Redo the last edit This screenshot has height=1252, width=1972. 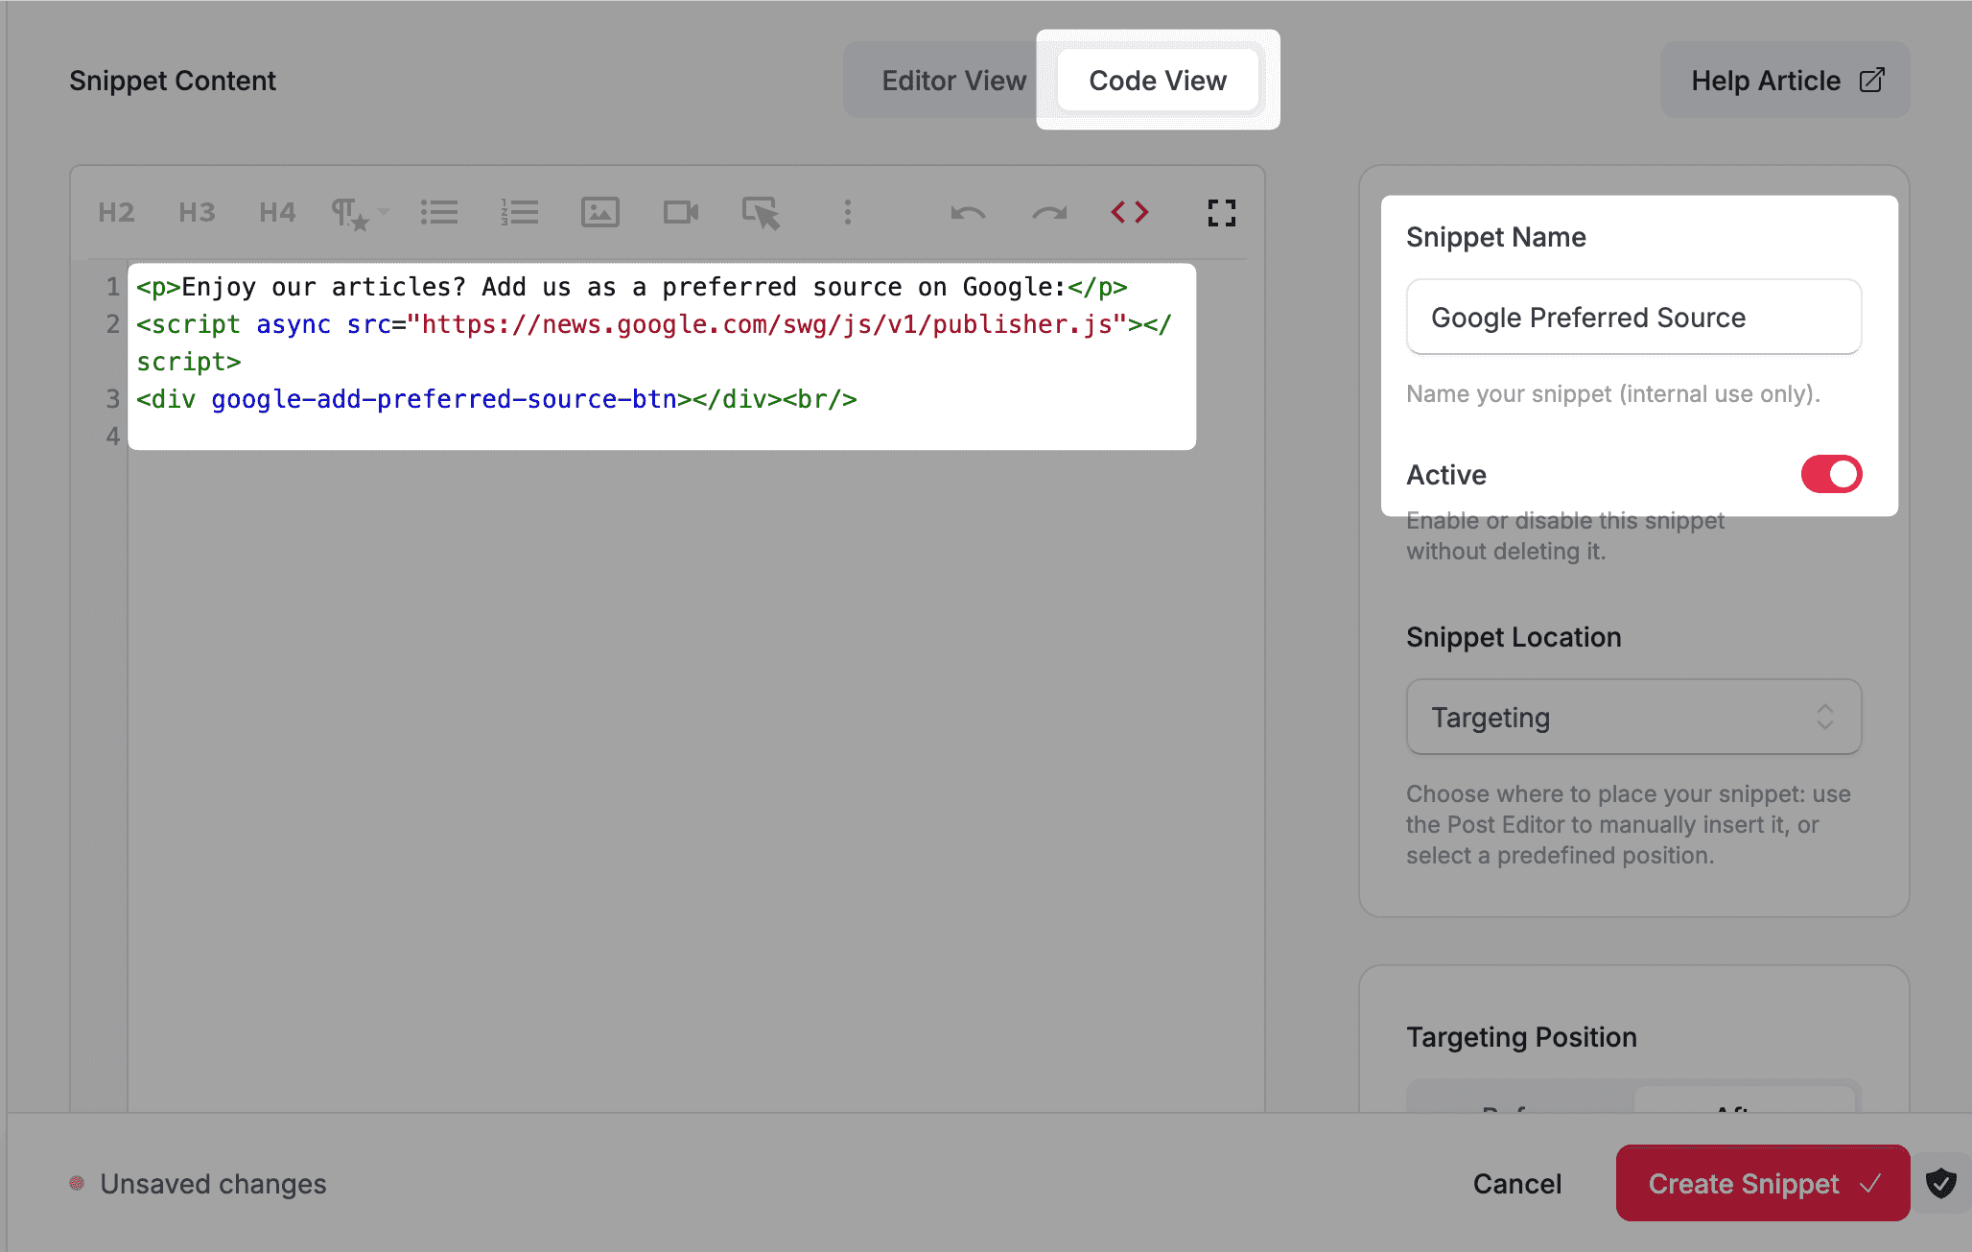pos(1049,212)
